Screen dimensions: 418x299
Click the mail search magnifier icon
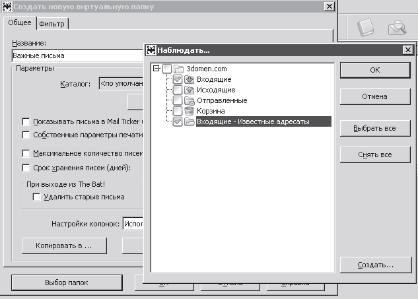397,28
